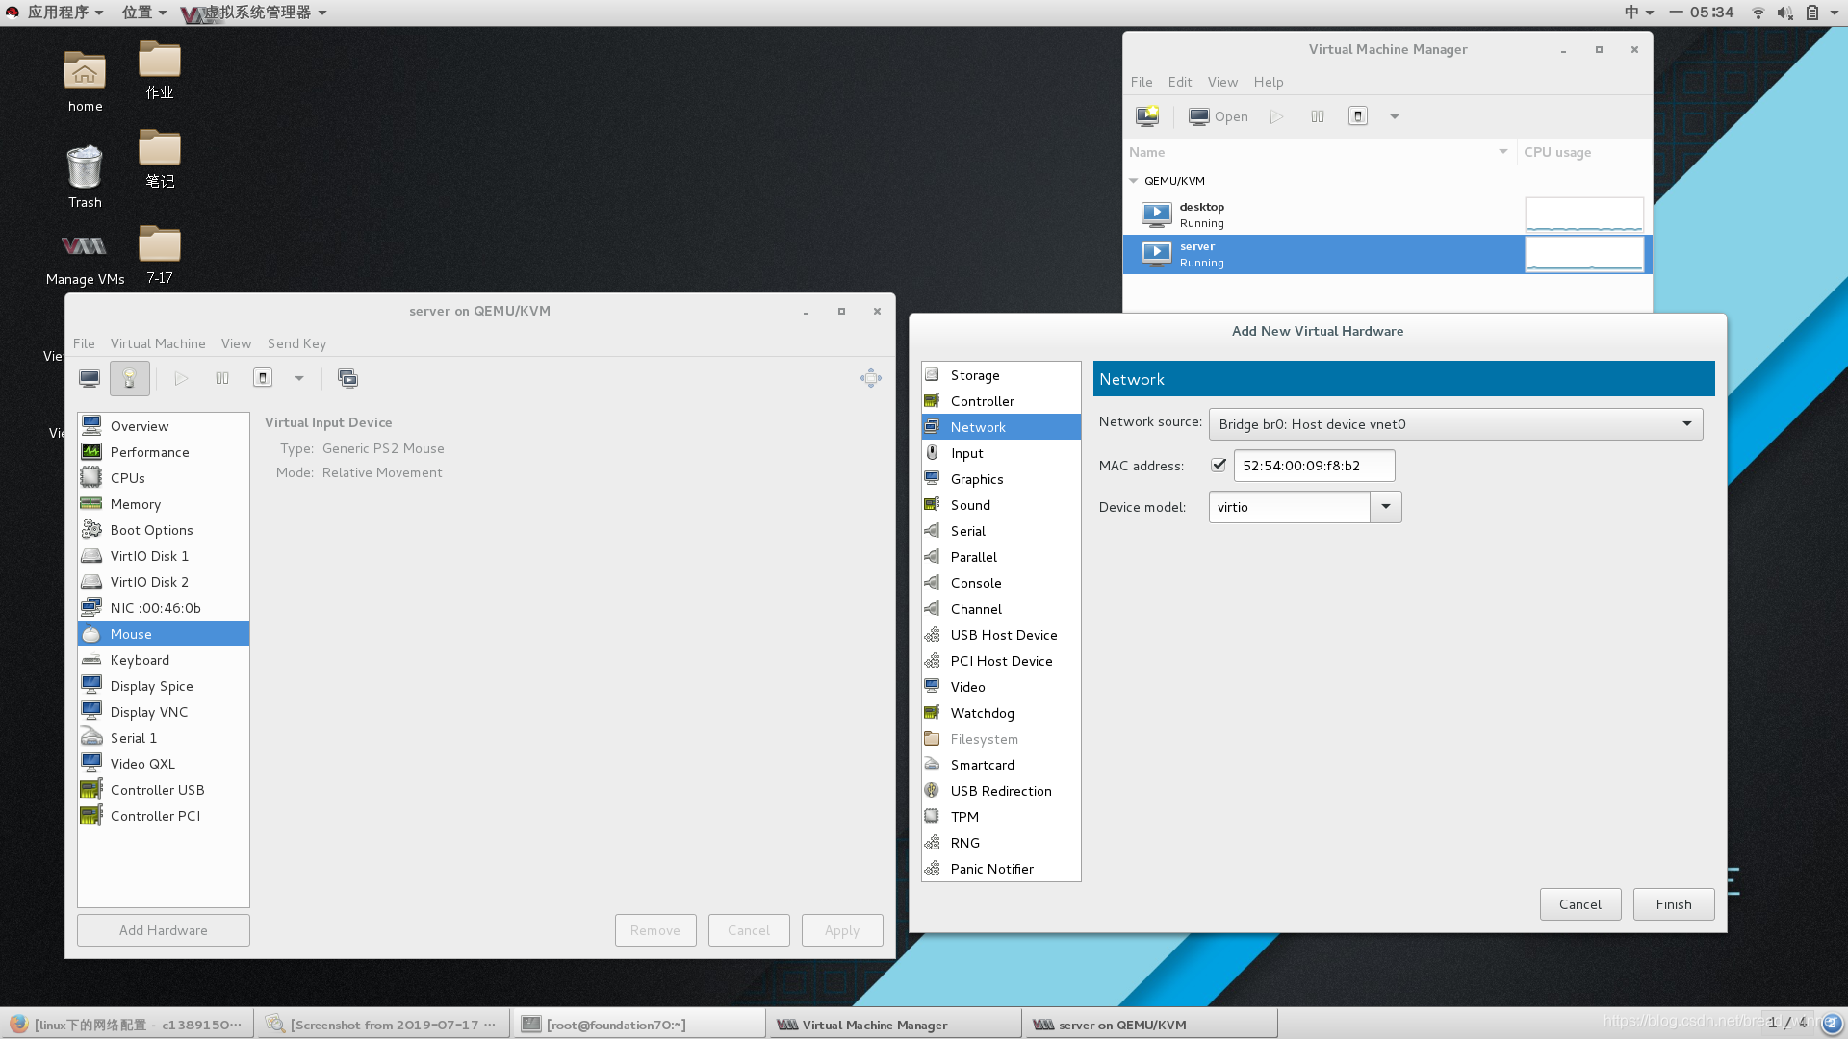1848x1039 pixels.
Task: Click Cancel in Add New Virtual Hardware
Action: (1579, 904)
